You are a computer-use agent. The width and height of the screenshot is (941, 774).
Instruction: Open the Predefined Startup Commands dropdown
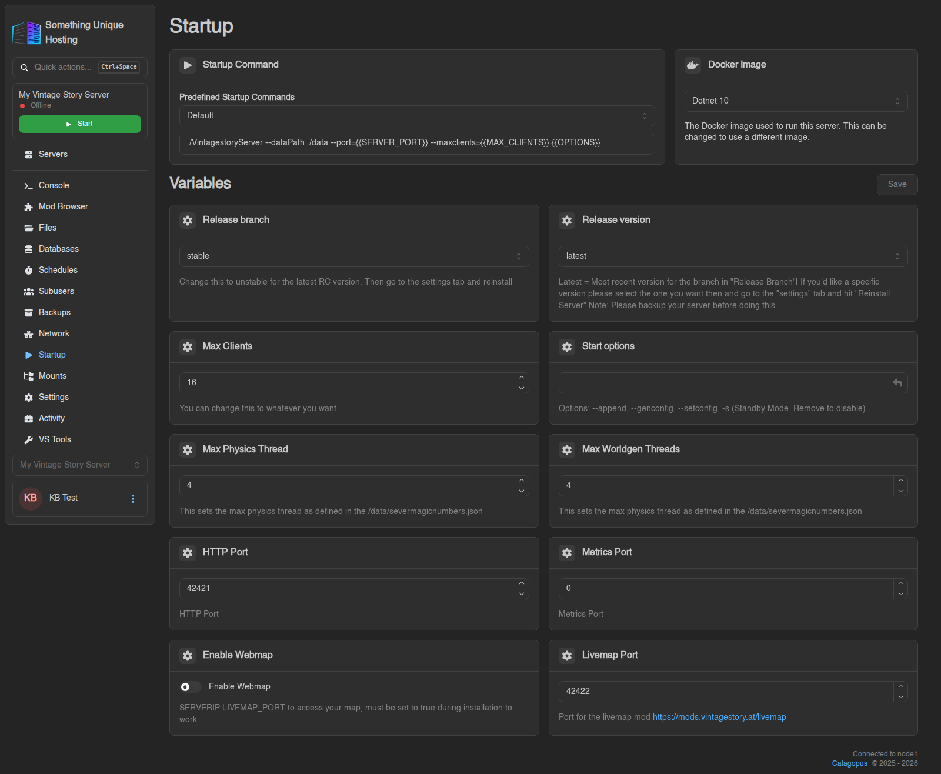pyautogui.click(x=417, y=116)
